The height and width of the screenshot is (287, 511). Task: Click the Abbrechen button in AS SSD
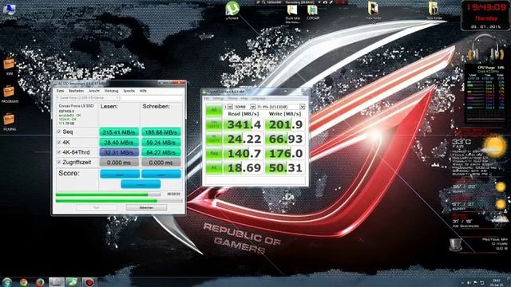tap(146, 207)
